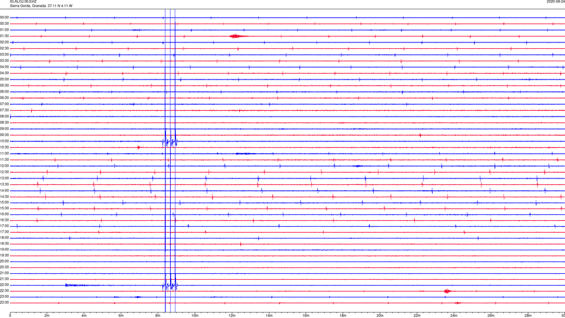Image resolution: width=565 pixels, height=318 pixels.
Task: Select the 21:00 trace time label
Action: [4, 273]
